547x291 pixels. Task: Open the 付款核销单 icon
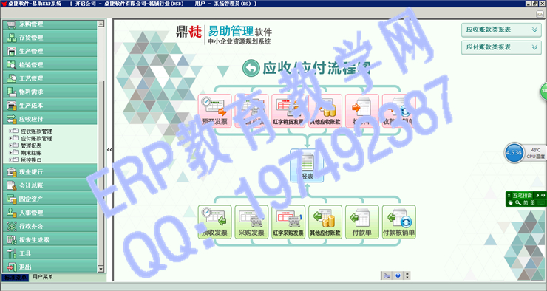[x=399, y=222]
